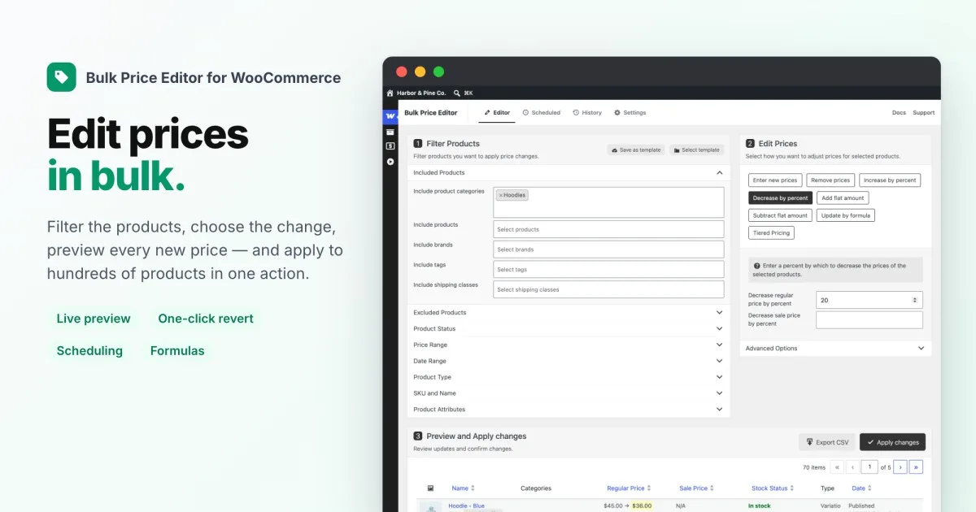Viewport: 976px width, 512px height.
Task: Expand the Product Type section
Action: point(568,377)
